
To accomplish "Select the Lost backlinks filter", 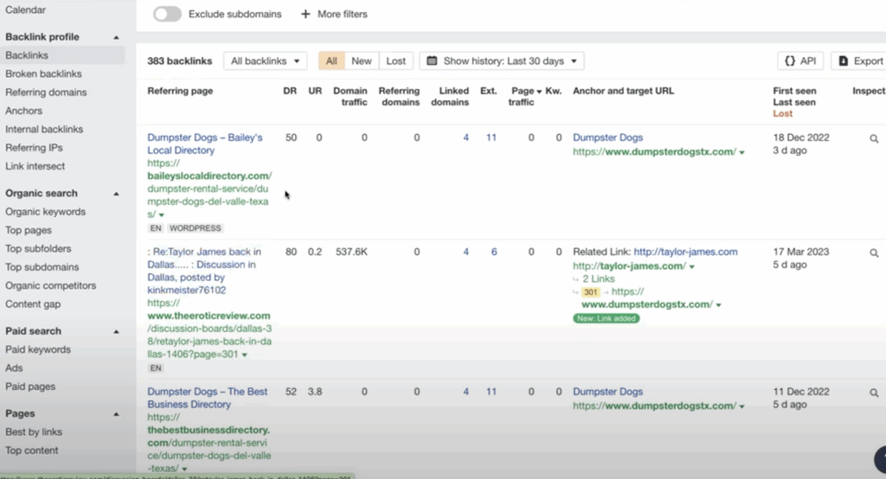I will coord(395,61).
